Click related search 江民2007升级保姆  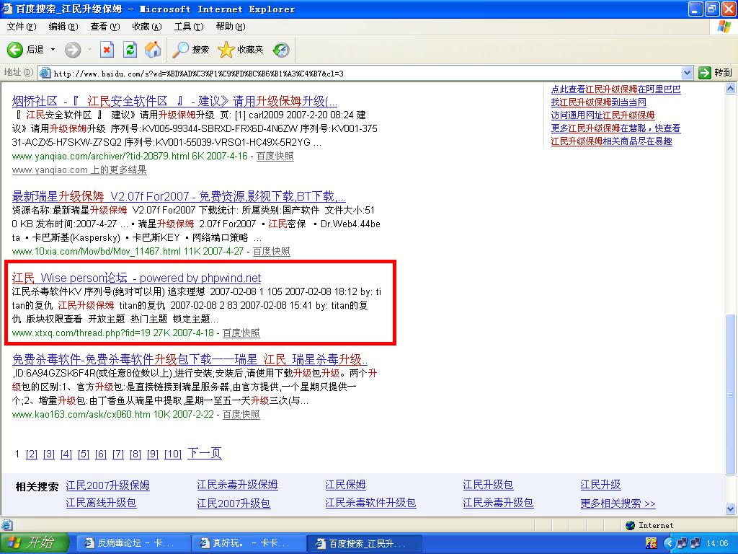pos(108,485)
